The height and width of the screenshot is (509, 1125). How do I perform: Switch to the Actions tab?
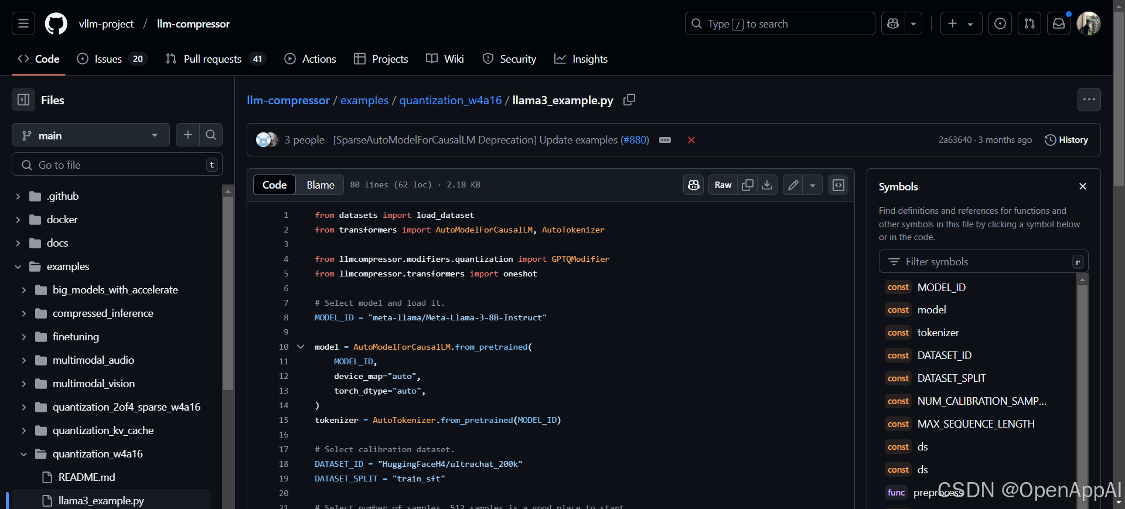tap(310, 59)
